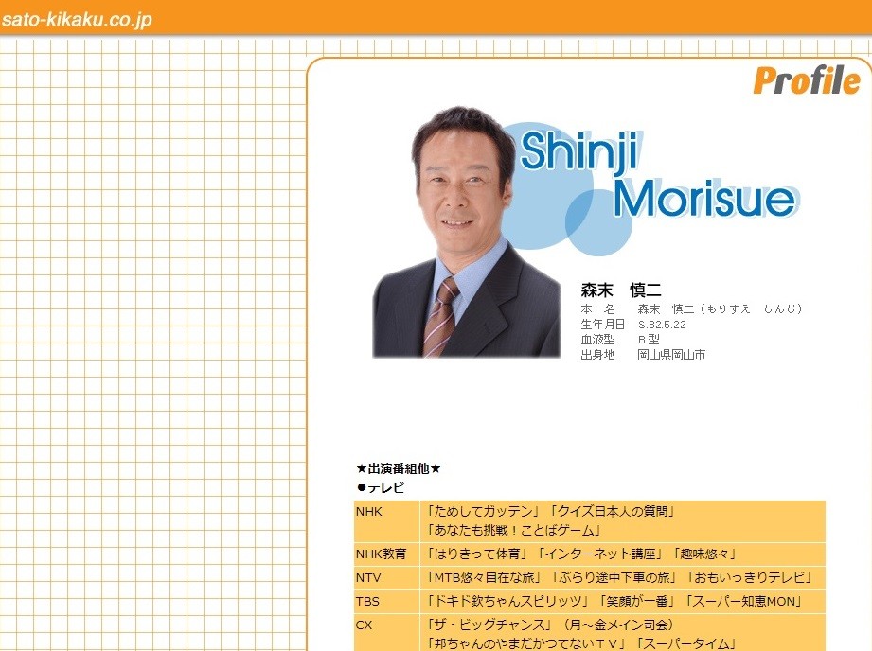Click the sato-kikaku.co.jp site link

76,19
